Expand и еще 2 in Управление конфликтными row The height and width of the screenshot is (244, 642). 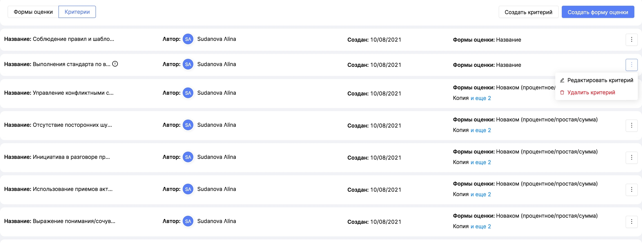(481, 98)
